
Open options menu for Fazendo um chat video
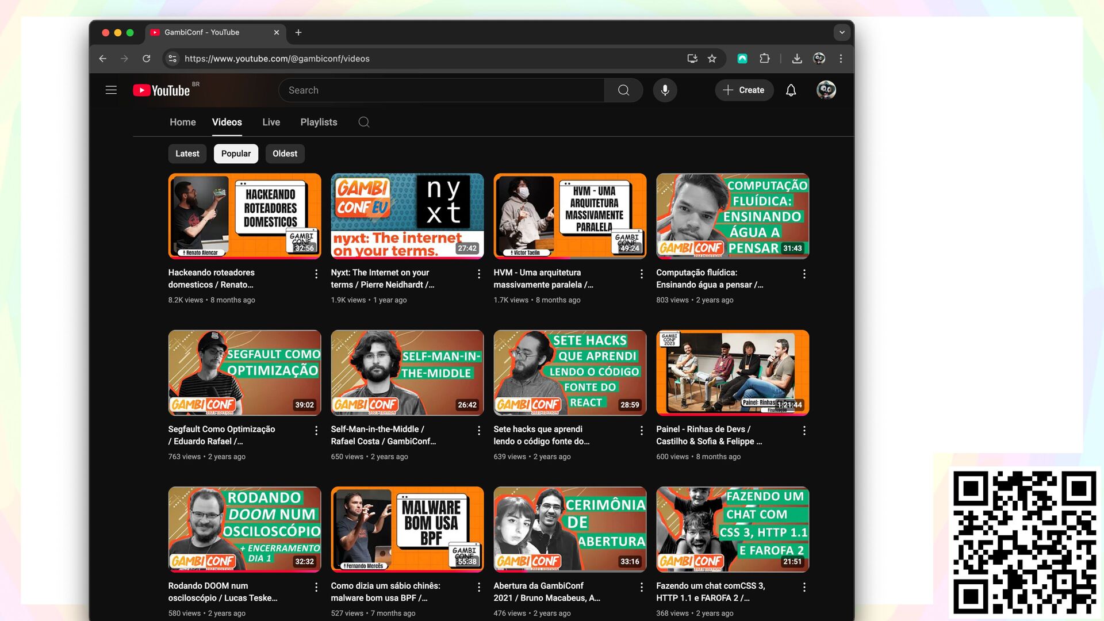tap(804, 587)
